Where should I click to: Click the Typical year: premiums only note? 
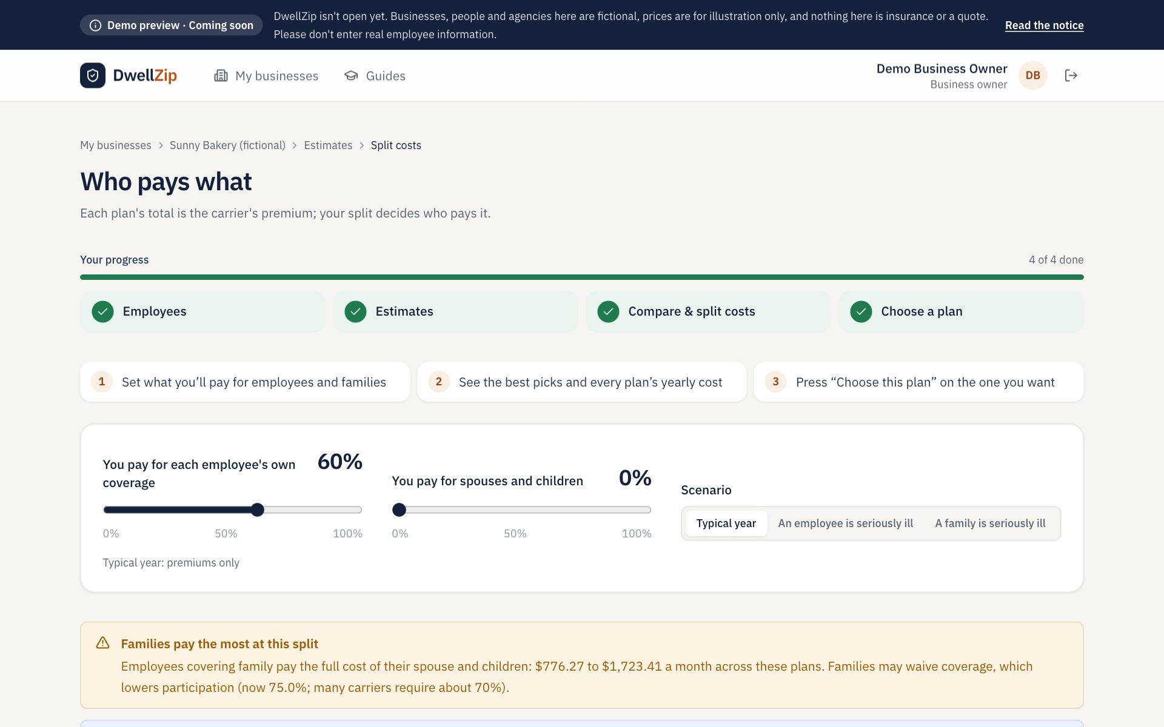point(171,563)
